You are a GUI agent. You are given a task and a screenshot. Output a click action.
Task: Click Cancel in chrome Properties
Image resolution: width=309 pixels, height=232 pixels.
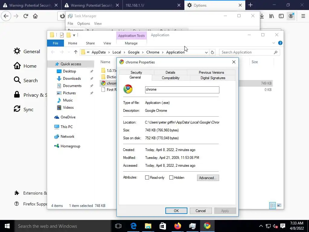201,211
